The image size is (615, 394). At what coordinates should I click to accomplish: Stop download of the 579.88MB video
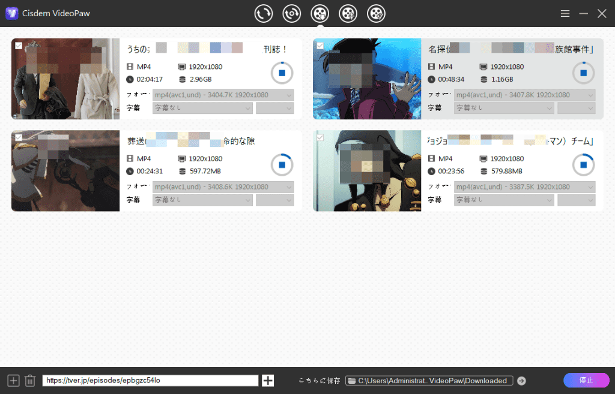click(x=583, y=164)
